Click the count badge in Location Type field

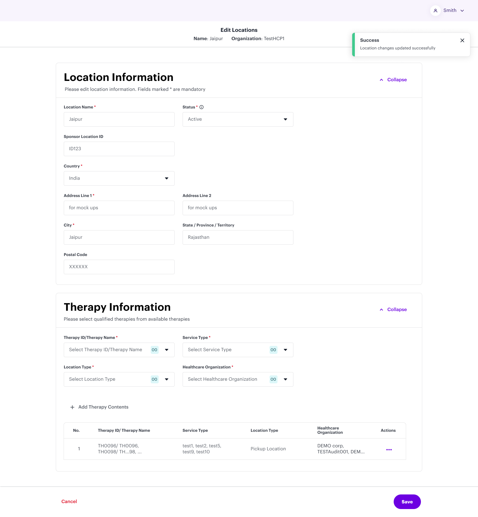click(154, 379)
